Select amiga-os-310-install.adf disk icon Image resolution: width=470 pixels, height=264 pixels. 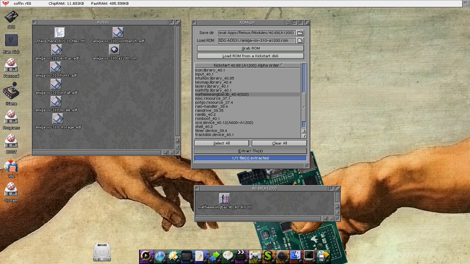pyautogui.click(x=56, y=84)
